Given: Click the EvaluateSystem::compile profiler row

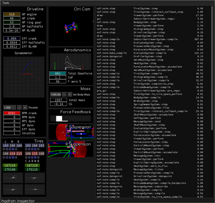Looking at the screenshot, I should (150, 53).
